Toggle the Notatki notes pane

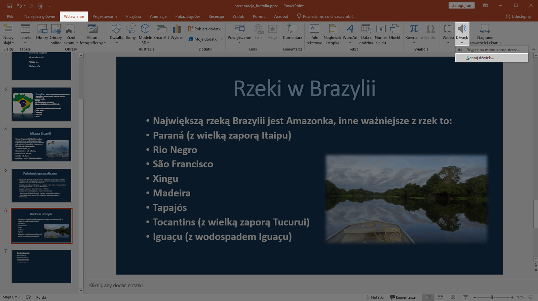[x=375, y=297]
